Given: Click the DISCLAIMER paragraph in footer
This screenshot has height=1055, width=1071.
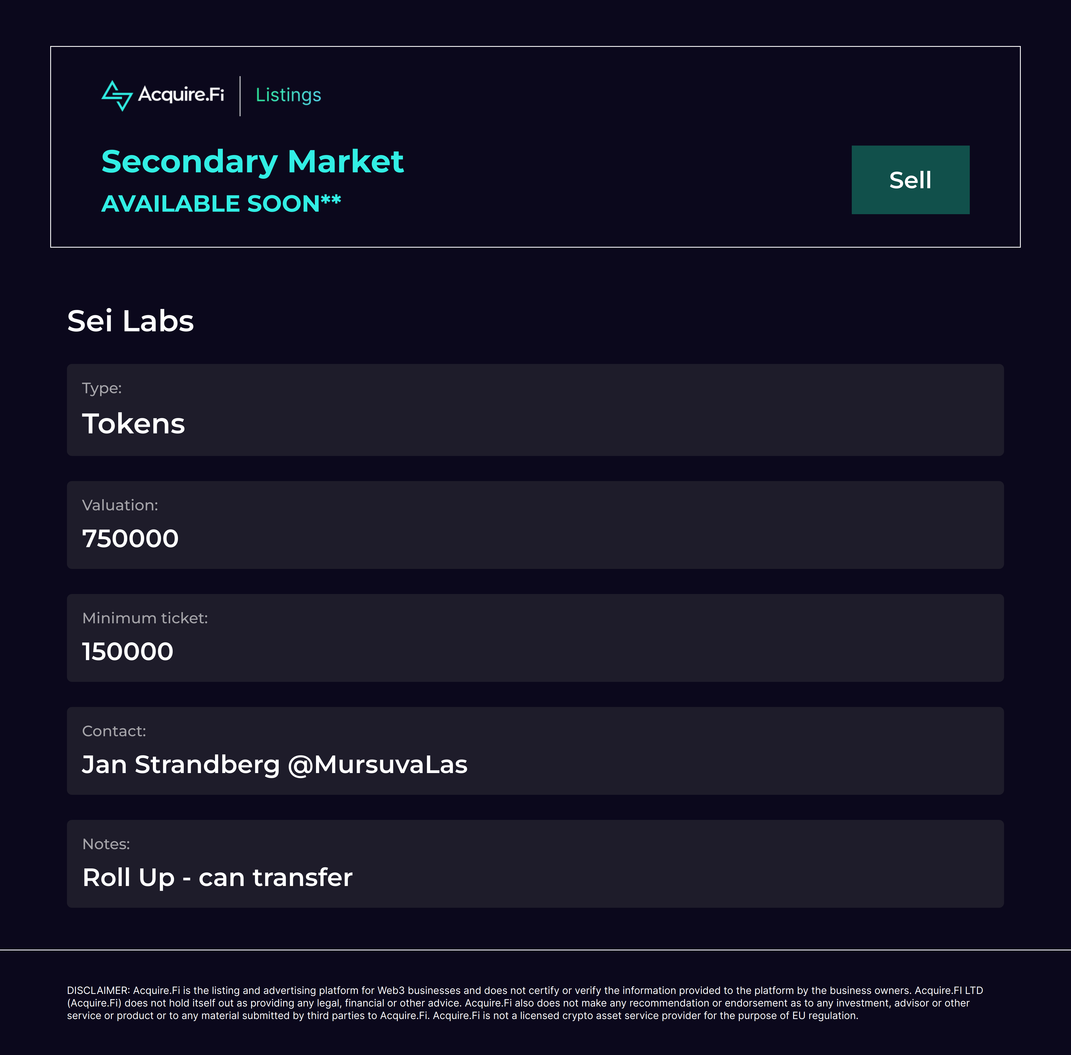Looking at the screenshot, I should coord(525,1003).
